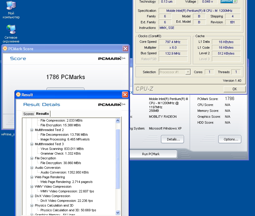Collapse the Multithreaded Test 2 node
The height and width of the screenshot is (216, 255).
[x=32, y=130]
